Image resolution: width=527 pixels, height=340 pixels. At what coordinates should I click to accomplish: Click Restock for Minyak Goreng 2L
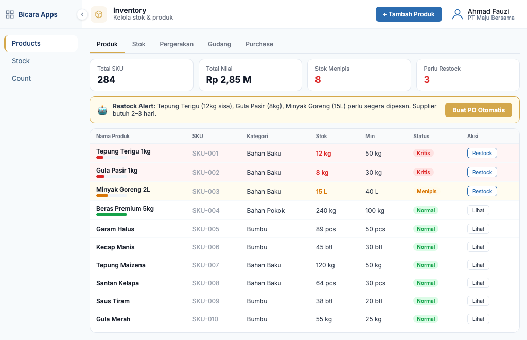(x=482, y=191)
